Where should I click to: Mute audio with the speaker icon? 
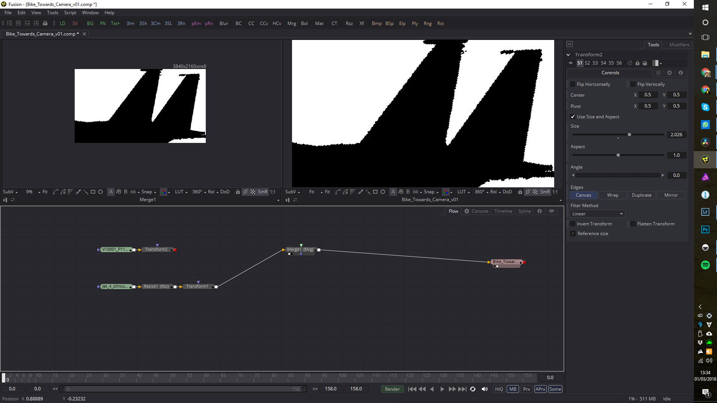[x=485, y=389]
